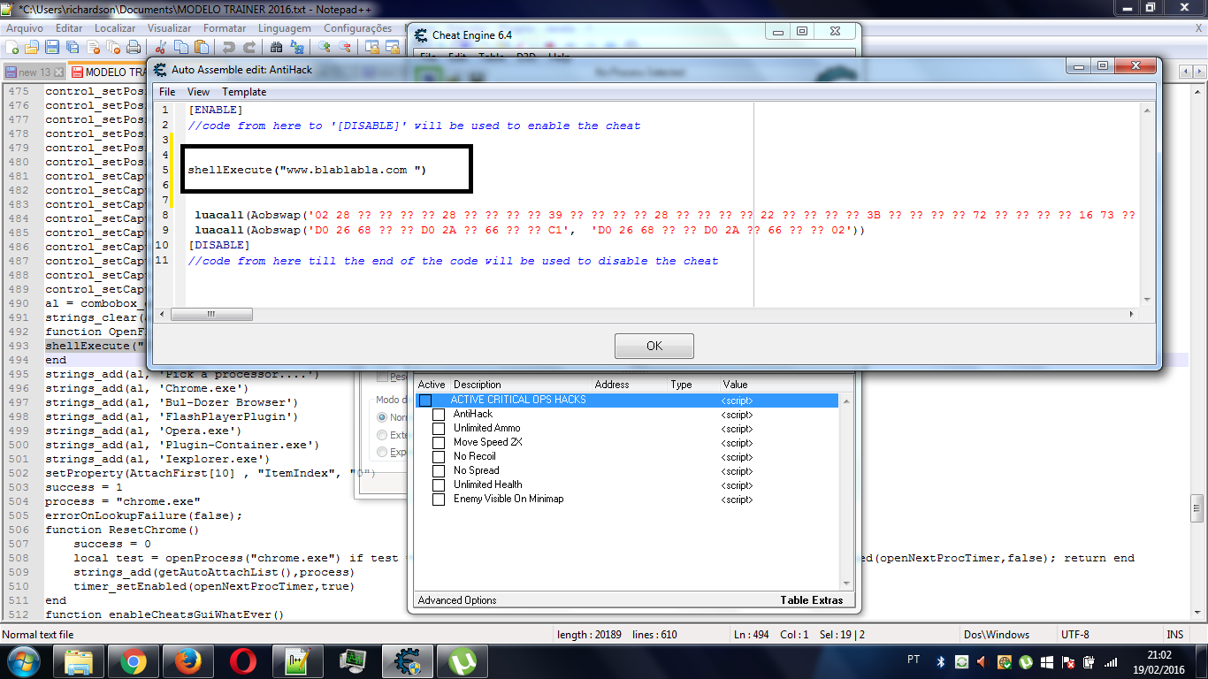The height and width of the screenshot is (679, 1208).
Task: Click the uTorrent taskbar icon
Action: pos(461,661)
